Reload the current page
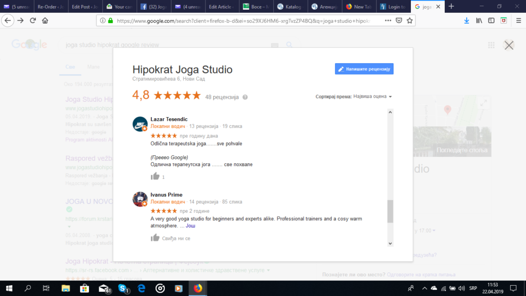This screenshot has width=526, height=296. (33, 21)
